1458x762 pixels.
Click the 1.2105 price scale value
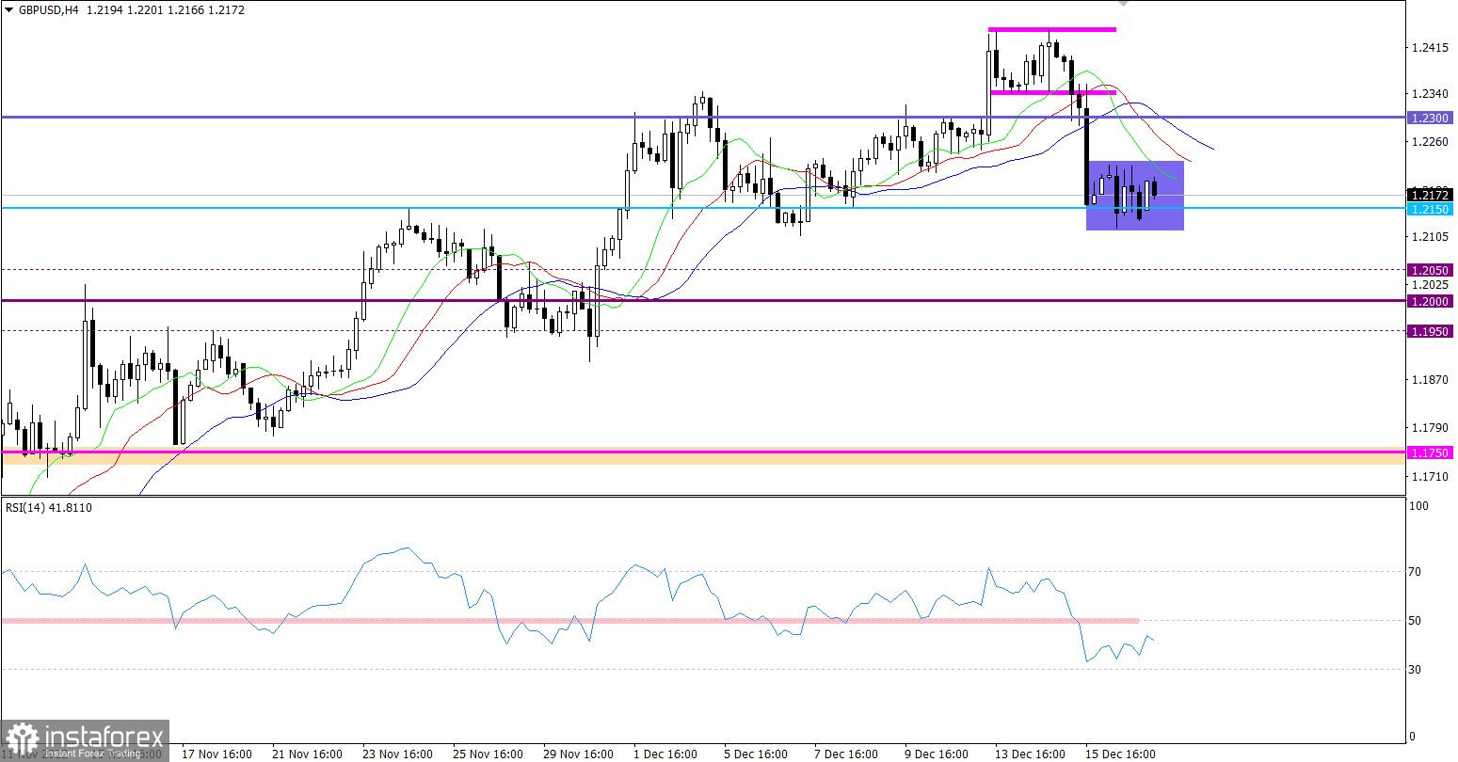coord(1429,236)
